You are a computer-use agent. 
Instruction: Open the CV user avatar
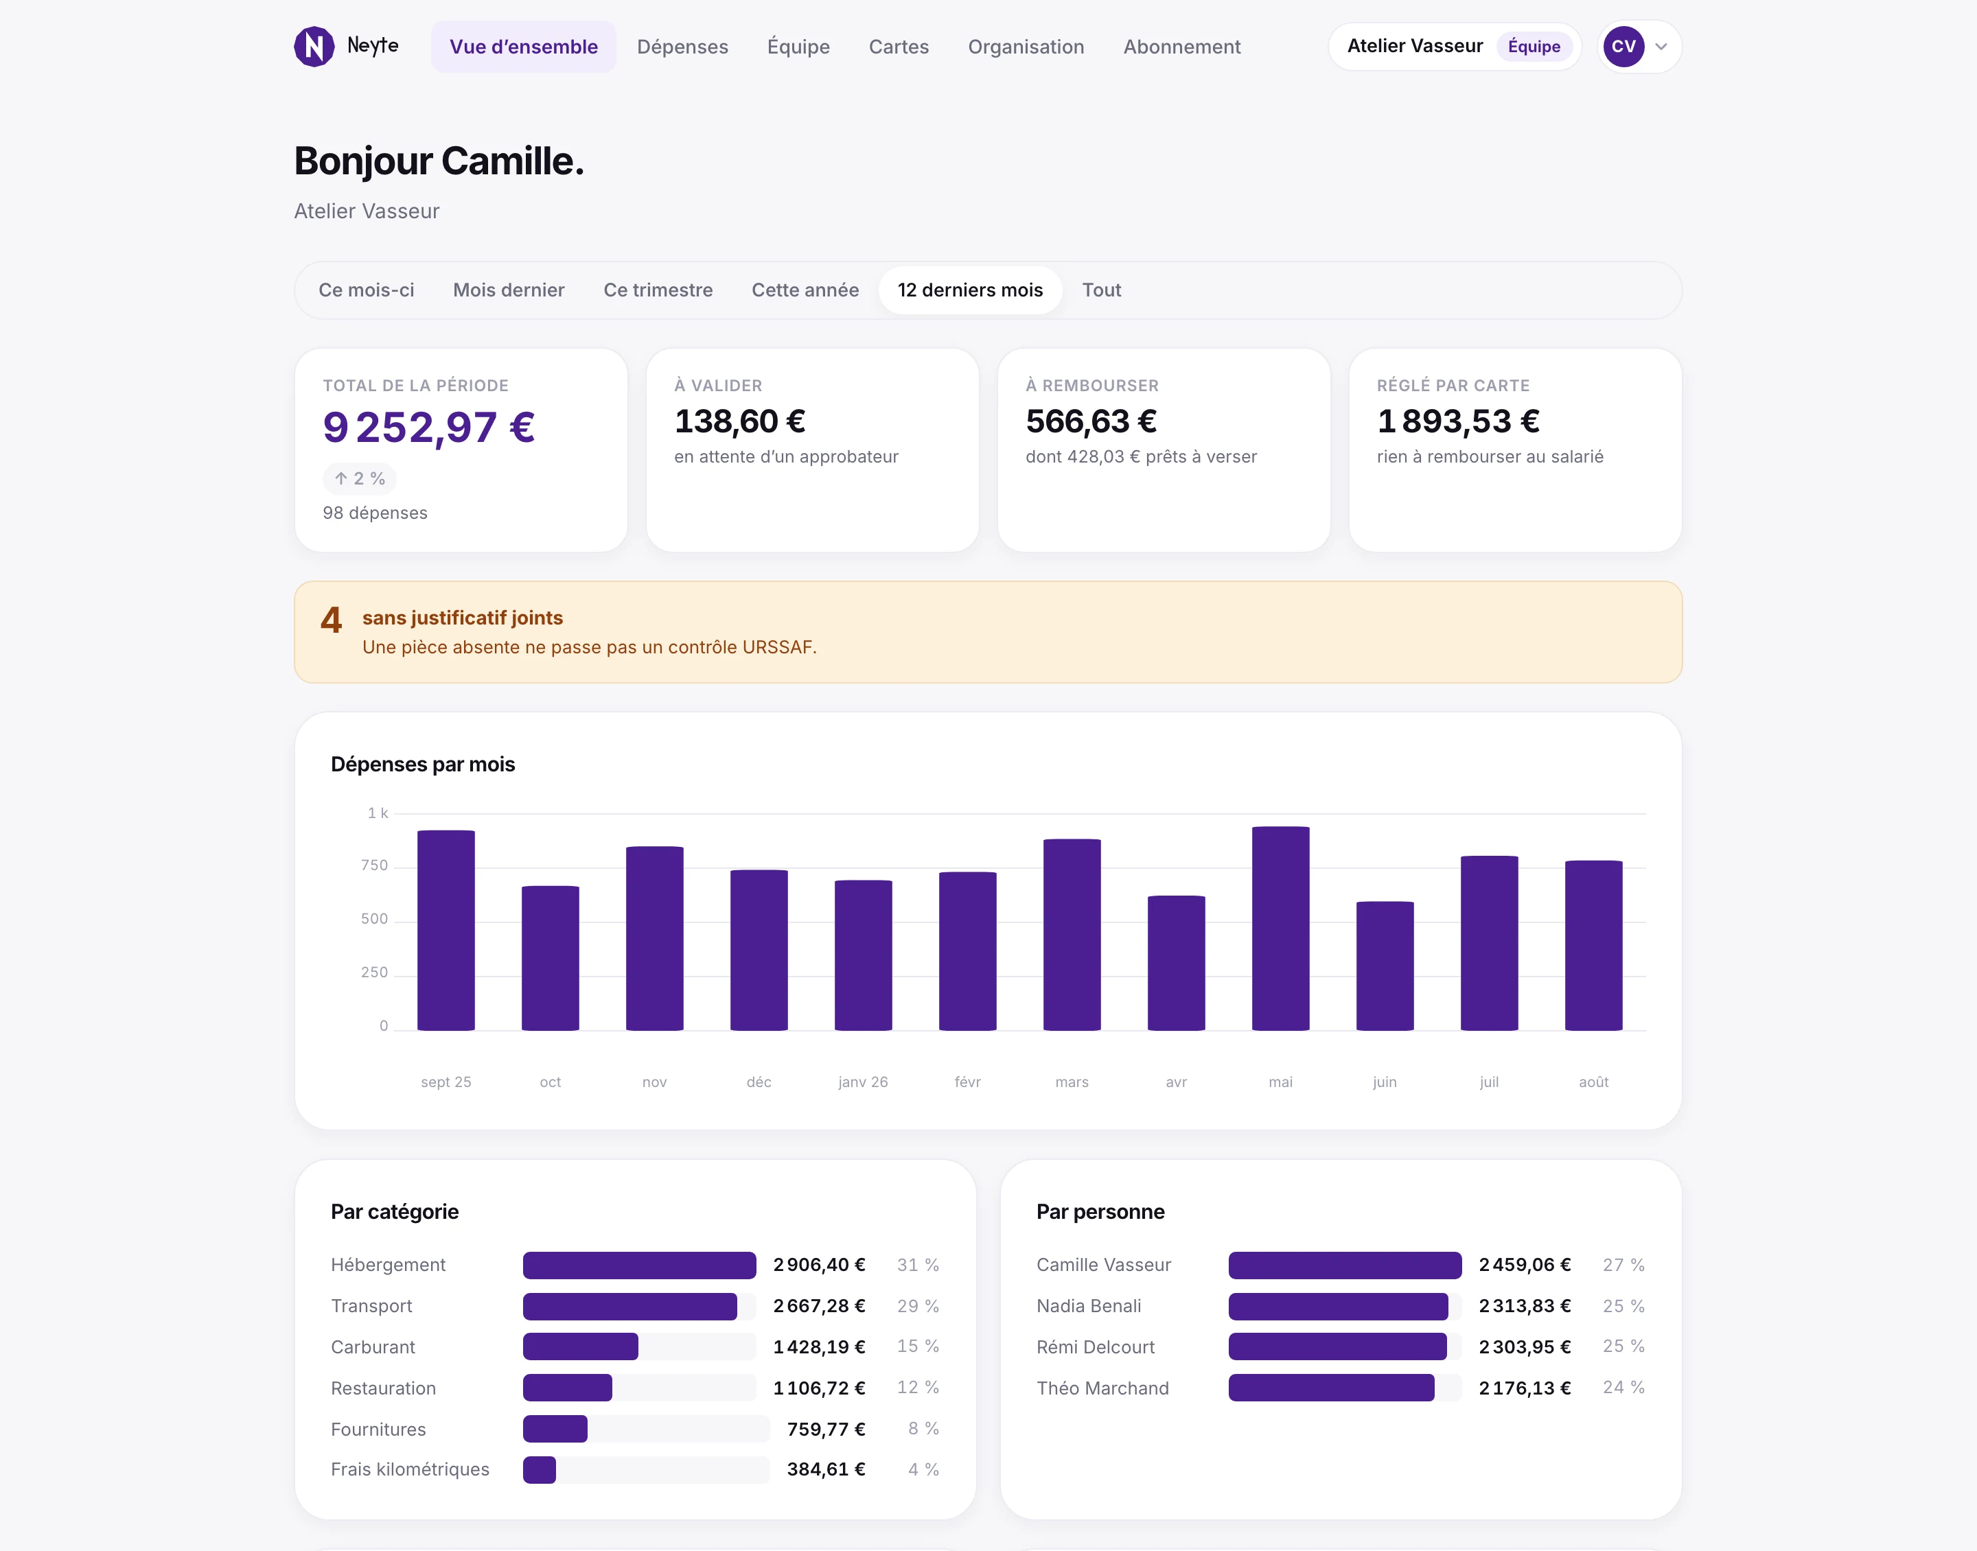coord(1623,46)
